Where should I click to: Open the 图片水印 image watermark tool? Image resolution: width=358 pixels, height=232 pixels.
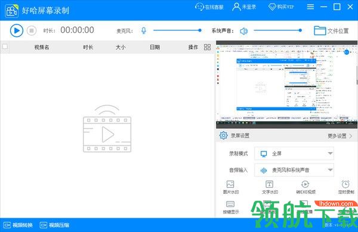230,187
